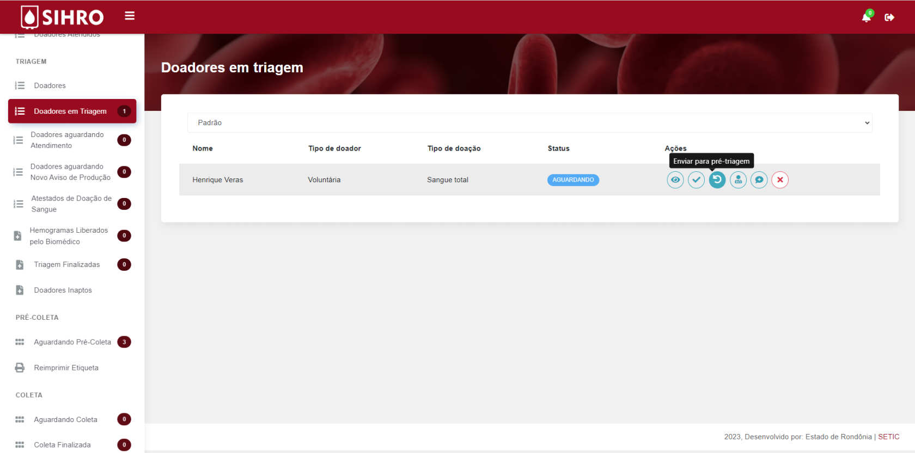This screenshot has width=915, height=453.
Task: Click the document icon beside Triagem Finalizadas
Action: pyautogui.click(x=20, y=265)
